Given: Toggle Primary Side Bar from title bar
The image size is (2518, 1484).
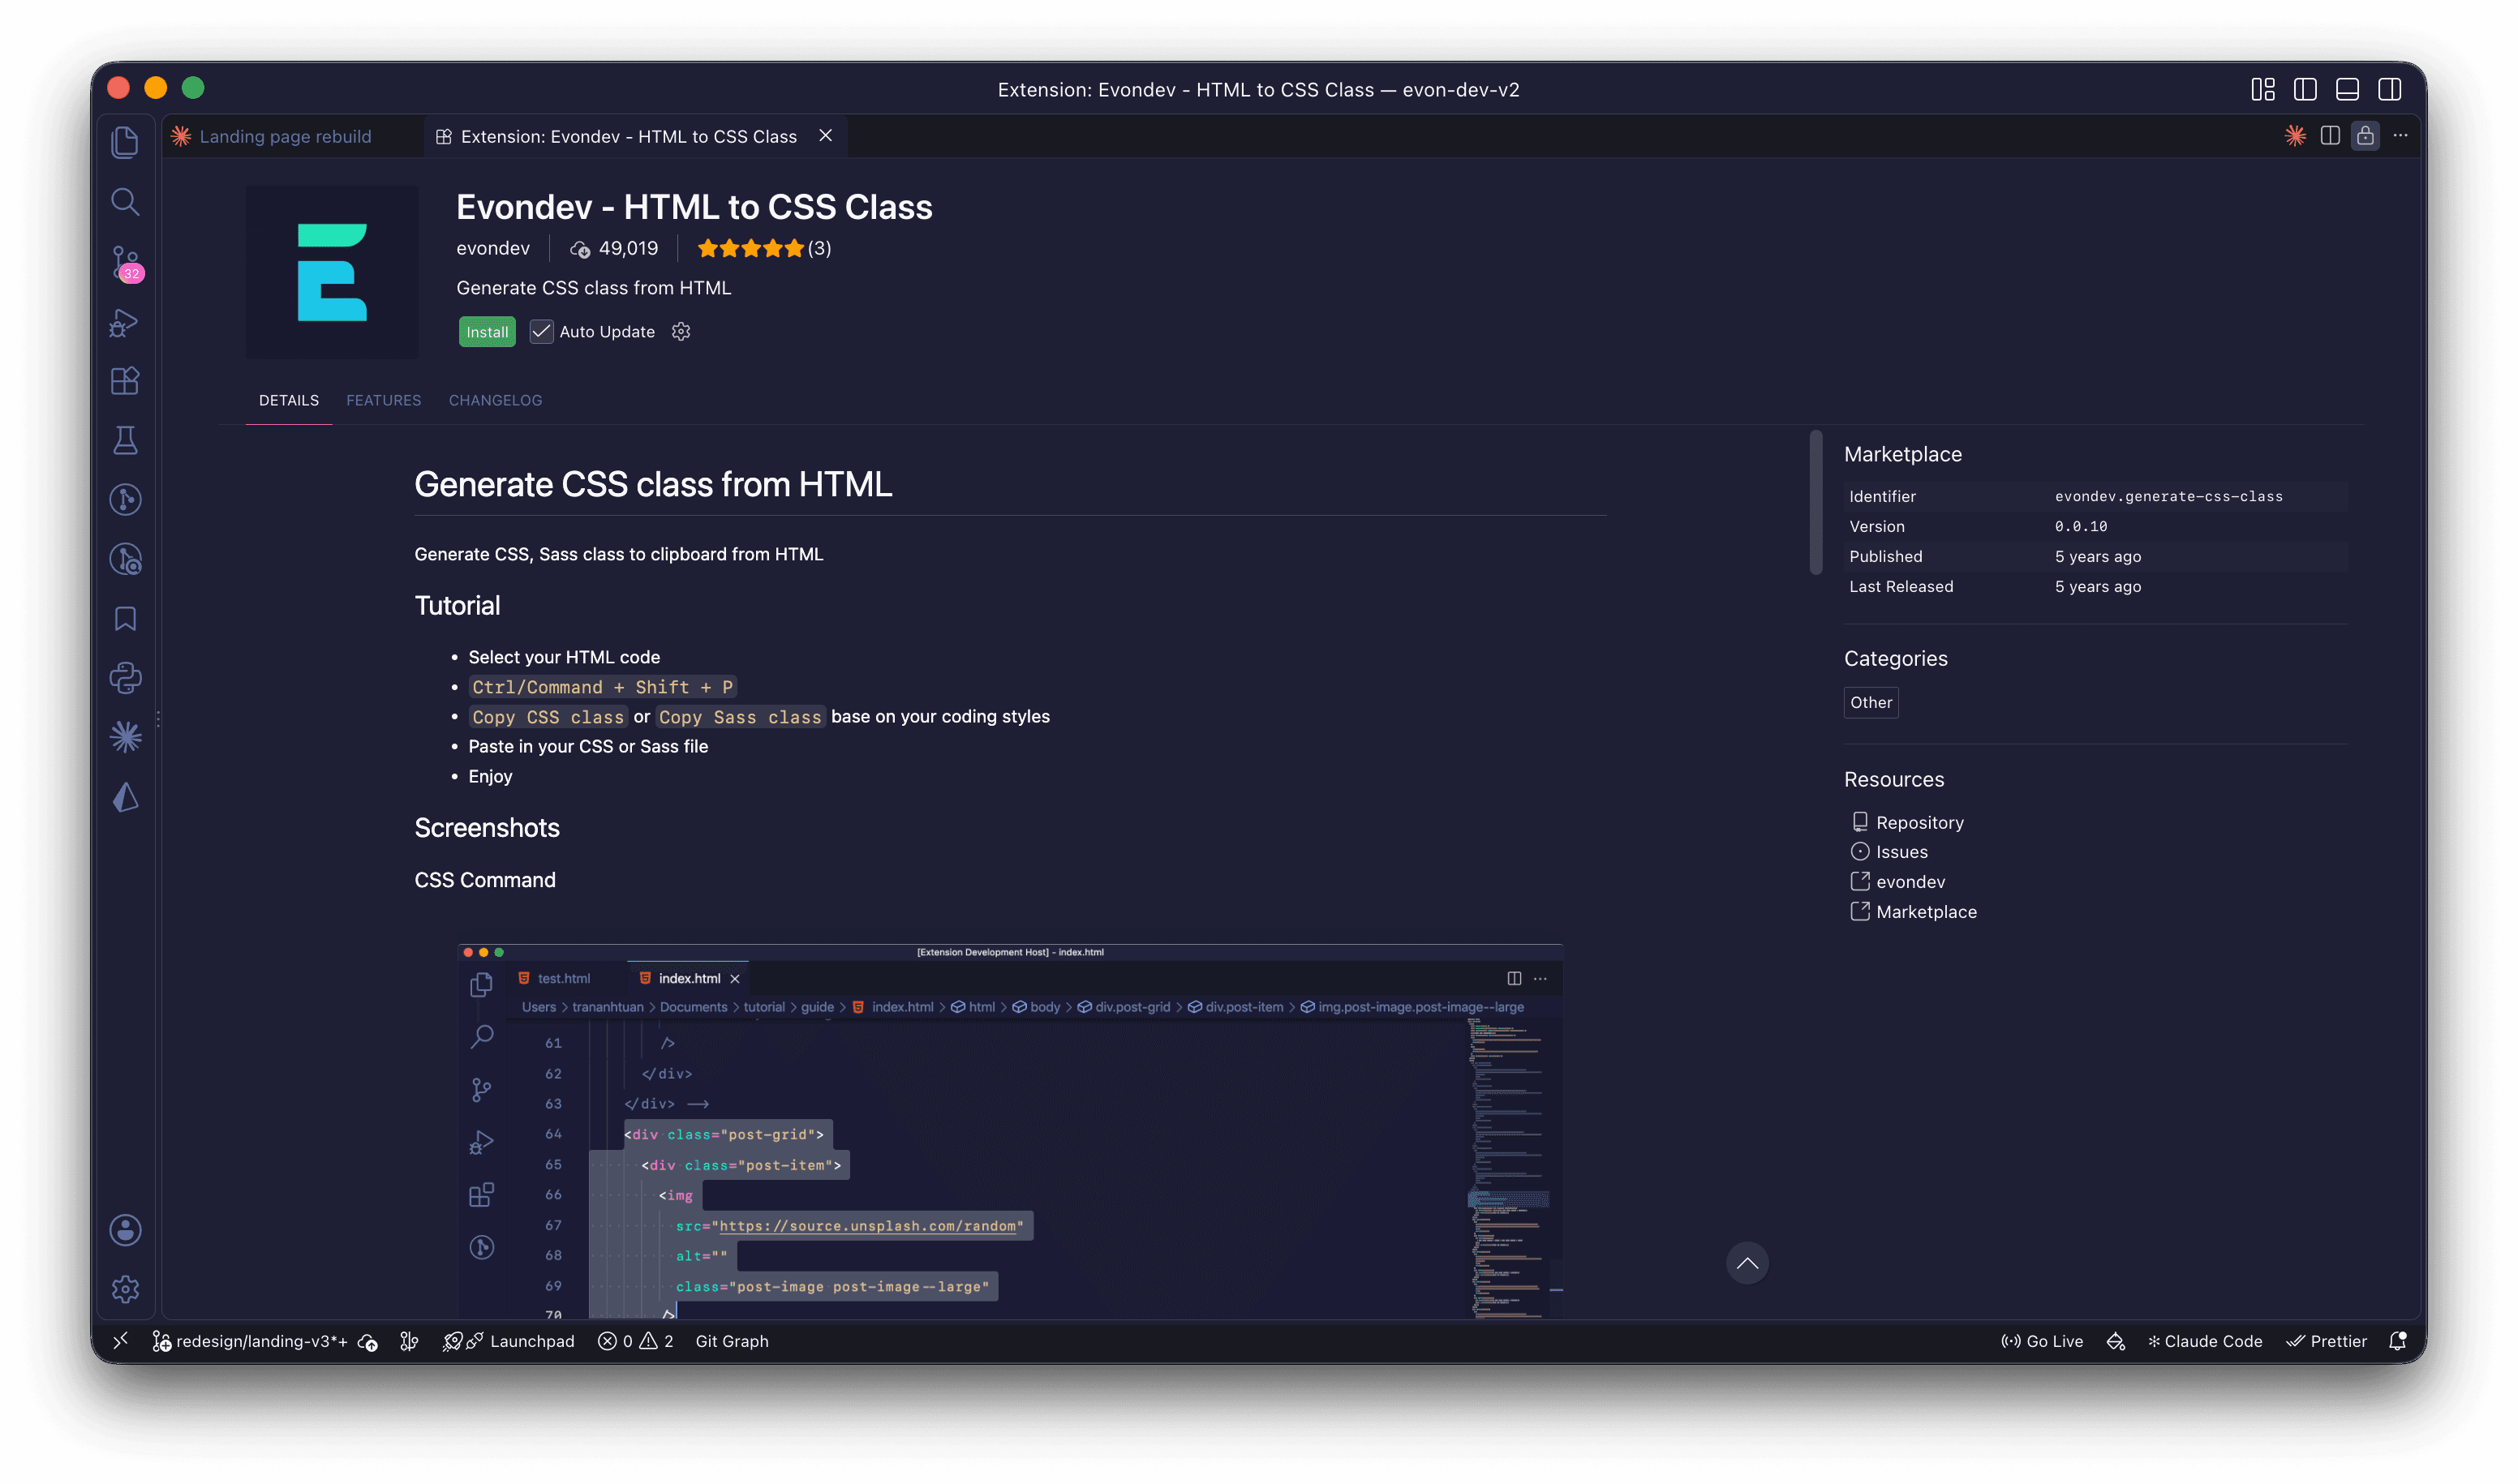Looking at the screenshot, I should (2305, 89).
